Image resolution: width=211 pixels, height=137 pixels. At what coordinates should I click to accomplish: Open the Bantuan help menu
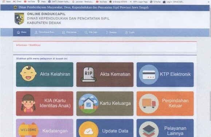tap(111, 32)
